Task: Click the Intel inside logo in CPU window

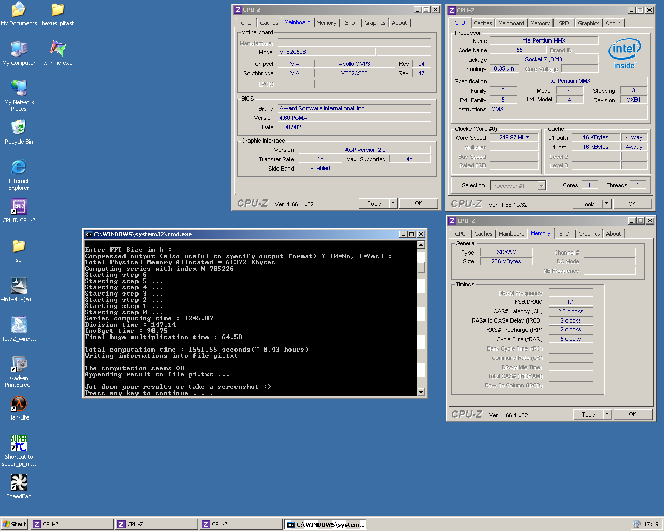Action: (625, 54)
